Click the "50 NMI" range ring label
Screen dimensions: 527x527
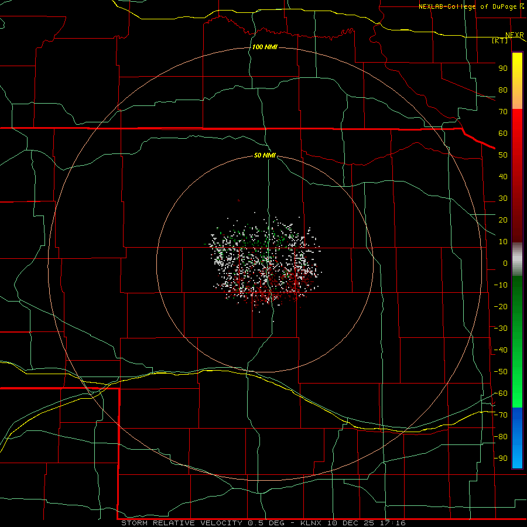[x=265, y=155]
